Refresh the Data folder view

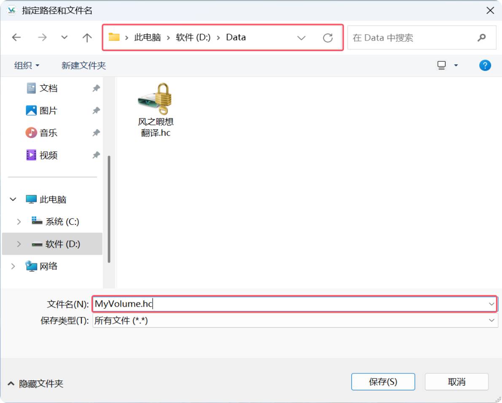tap(328, 38)
